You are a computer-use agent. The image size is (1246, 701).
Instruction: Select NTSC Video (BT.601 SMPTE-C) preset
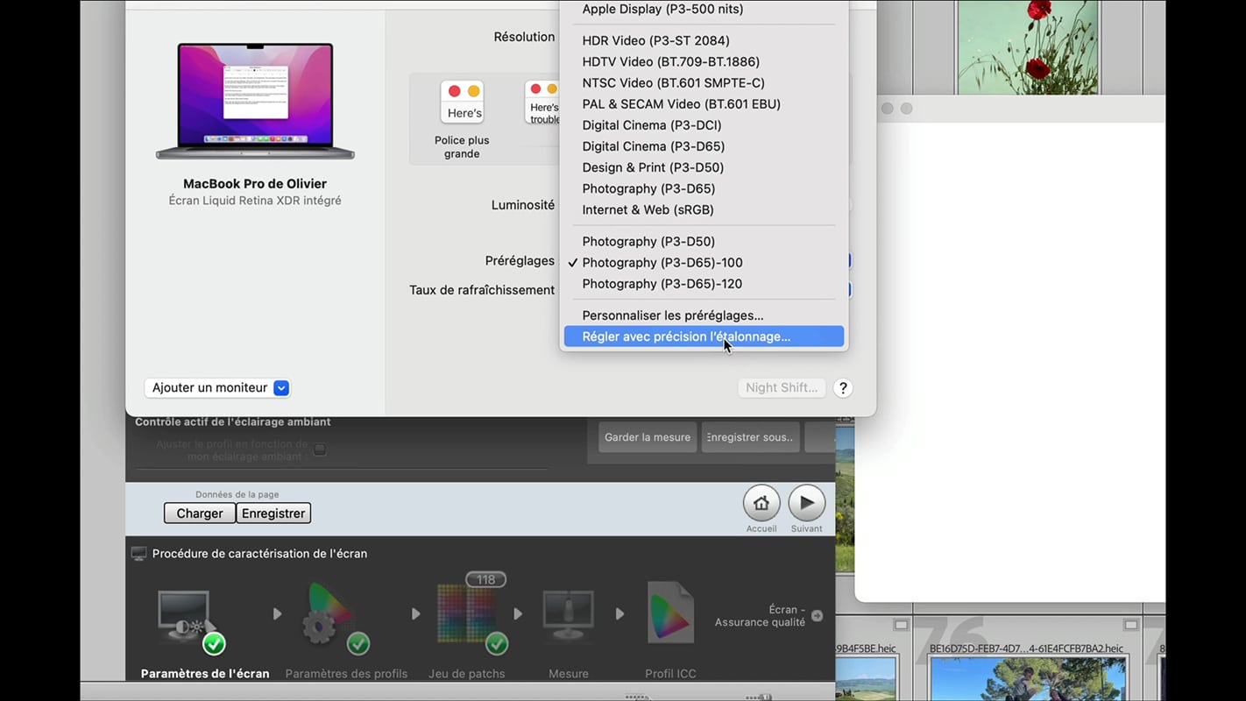(x=704, y=82)
